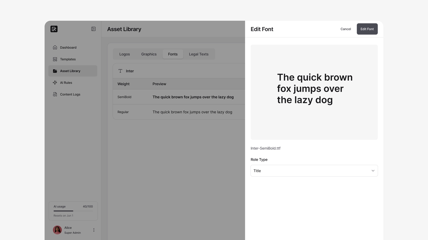
Task: Click the Role Type field label
Action: (259, 159)
